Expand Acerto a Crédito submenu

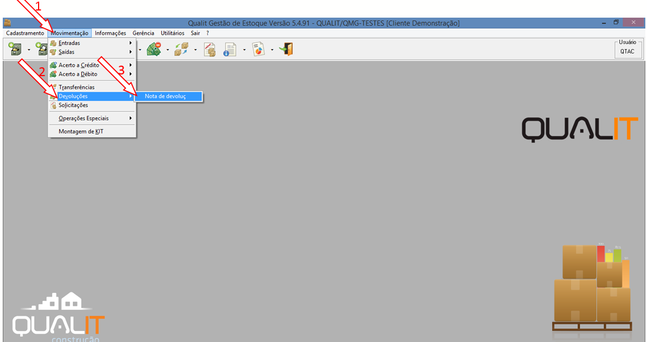tap(92, 65)
